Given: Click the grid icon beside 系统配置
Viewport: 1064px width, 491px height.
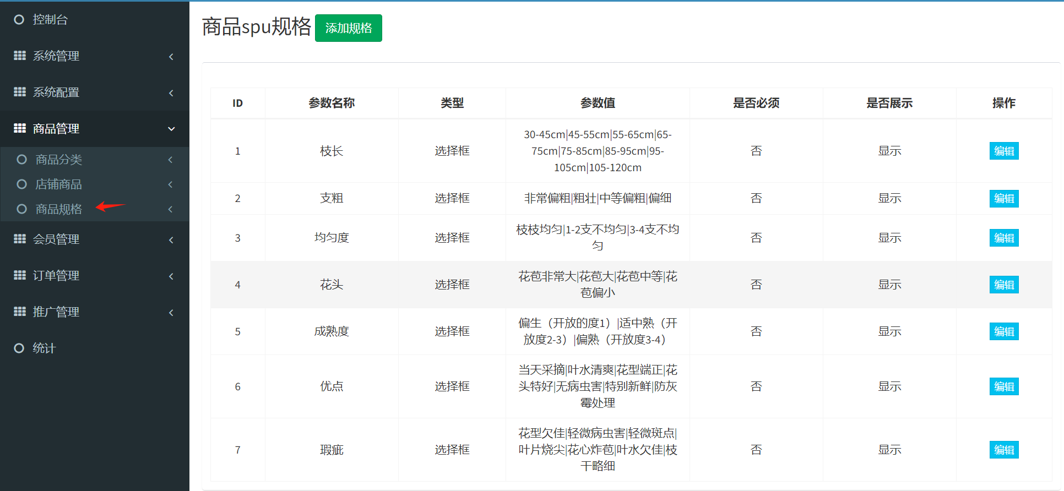Looking at the screenshot, I should 20,92.
